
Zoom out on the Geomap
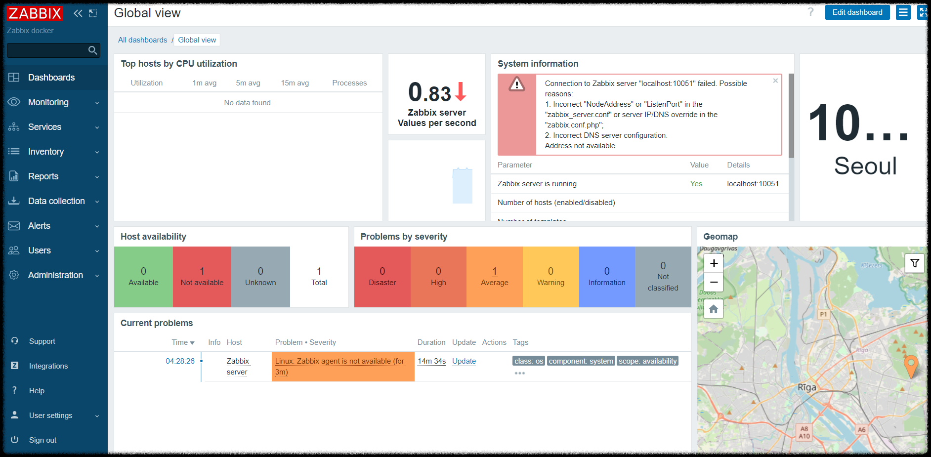(x=714, y=282)
